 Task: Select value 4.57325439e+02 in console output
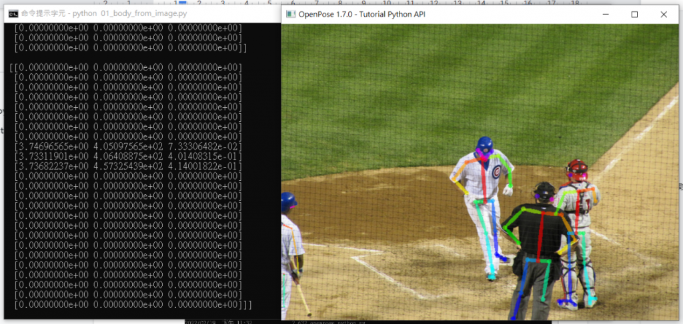tap(128, 166)
